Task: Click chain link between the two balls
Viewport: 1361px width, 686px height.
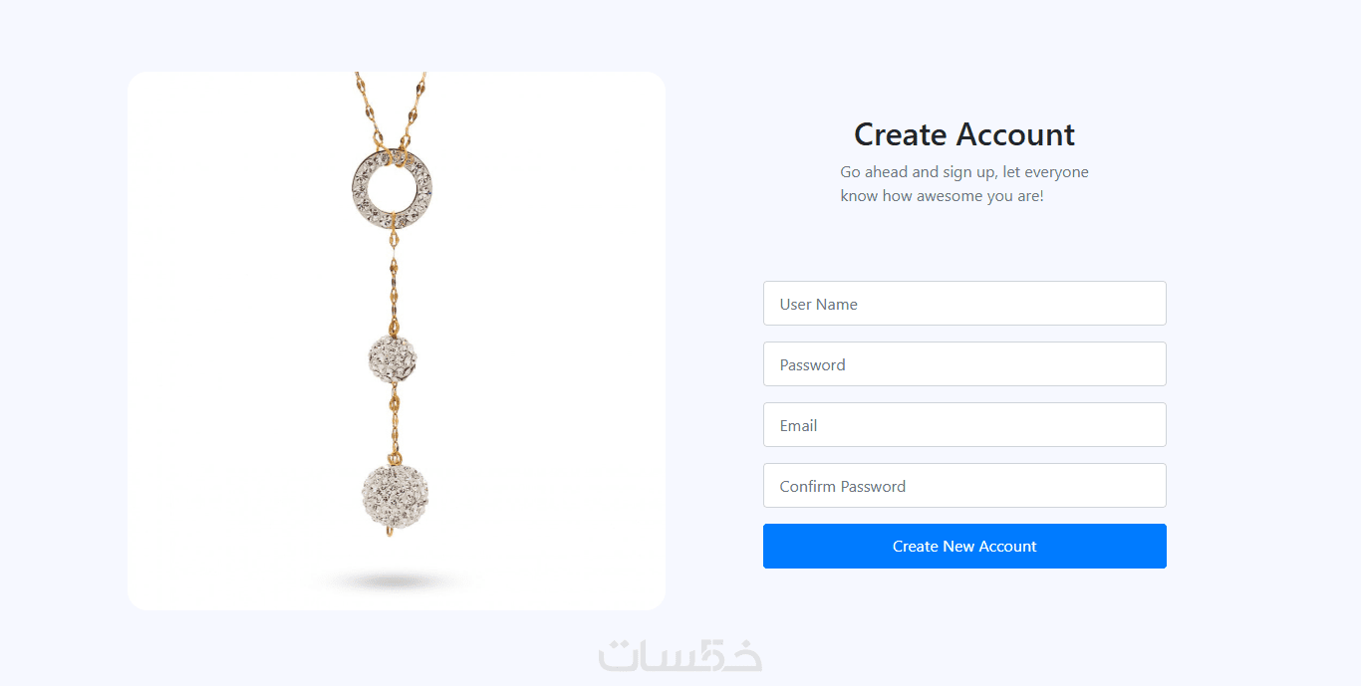Action: (394, 423)
